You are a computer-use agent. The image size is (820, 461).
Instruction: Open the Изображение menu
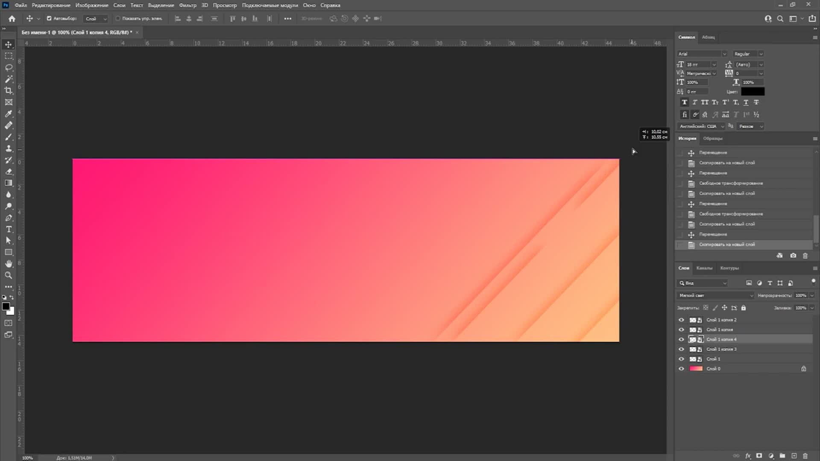(x=92, y=5)
